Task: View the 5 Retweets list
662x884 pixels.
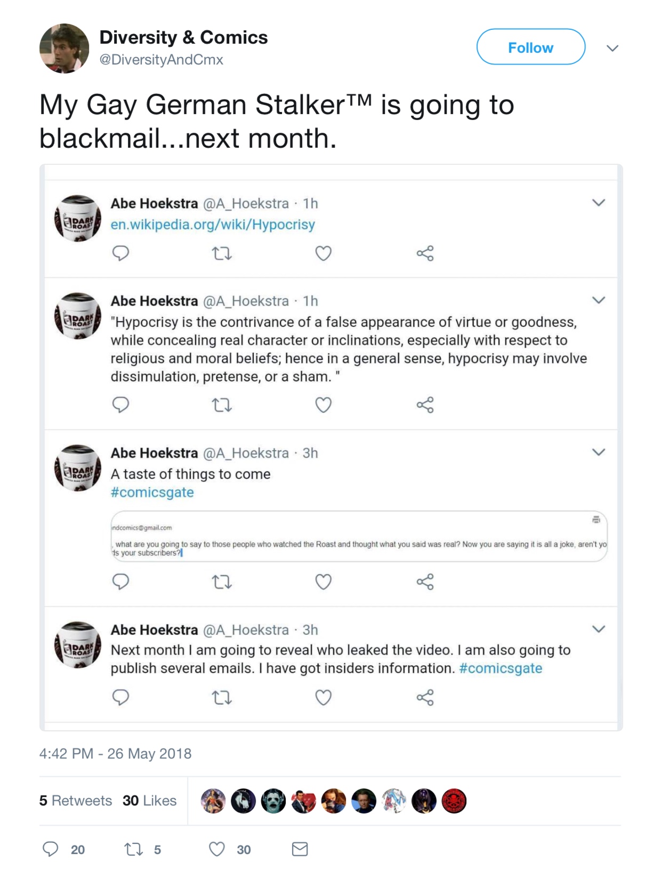Action: click(76, 801)
